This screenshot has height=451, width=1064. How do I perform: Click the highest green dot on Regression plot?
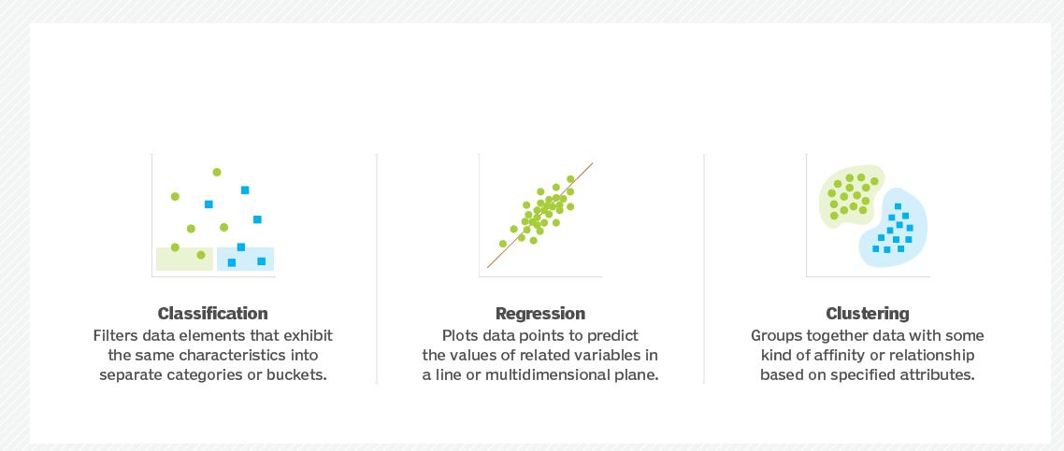pos(570,178)
